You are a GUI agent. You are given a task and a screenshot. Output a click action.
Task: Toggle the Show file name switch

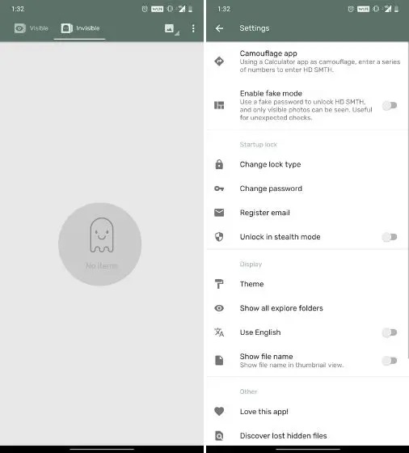390,360
